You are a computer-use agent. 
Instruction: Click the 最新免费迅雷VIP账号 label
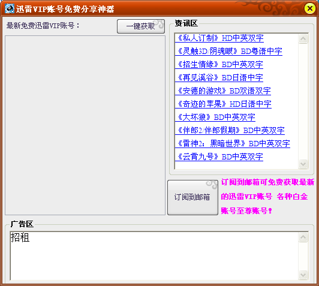tap(43, 26)
